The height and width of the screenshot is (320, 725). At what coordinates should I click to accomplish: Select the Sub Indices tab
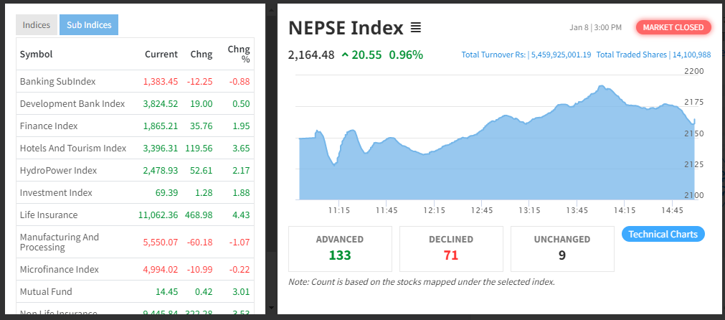click(89, 25)
